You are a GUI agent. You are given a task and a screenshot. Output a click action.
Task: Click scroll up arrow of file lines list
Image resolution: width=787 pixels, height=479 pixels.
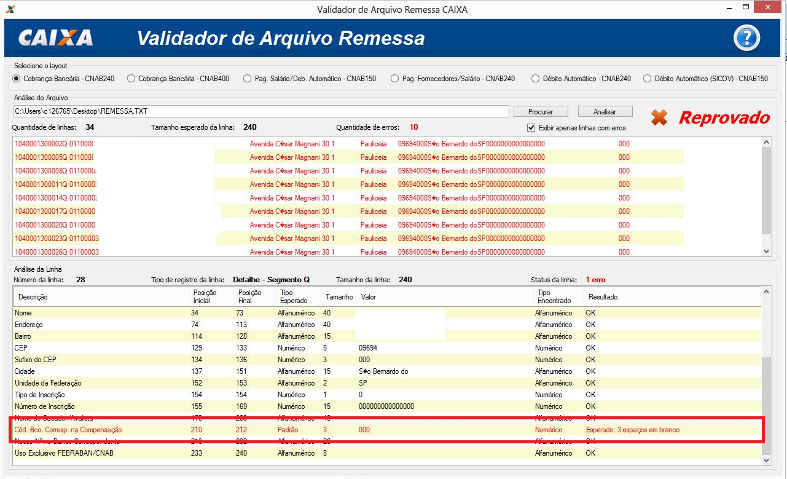766,142
